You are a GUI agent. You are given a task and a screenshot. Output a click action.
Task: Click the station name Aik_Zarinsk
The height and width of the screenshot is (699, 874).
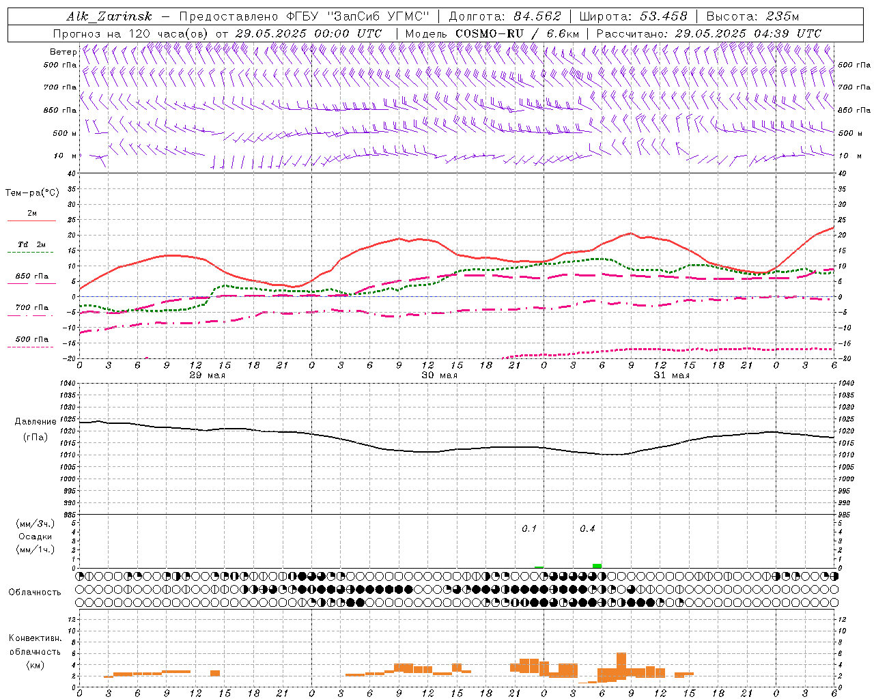pyautogui.click(x=109, y=16)
